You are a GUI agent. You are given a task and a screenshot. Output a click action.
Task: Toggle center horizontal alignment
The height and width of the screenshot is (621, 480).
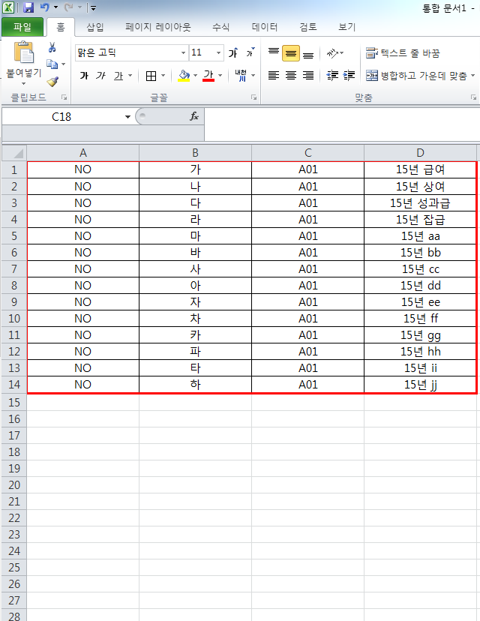(x=291, y=75)
